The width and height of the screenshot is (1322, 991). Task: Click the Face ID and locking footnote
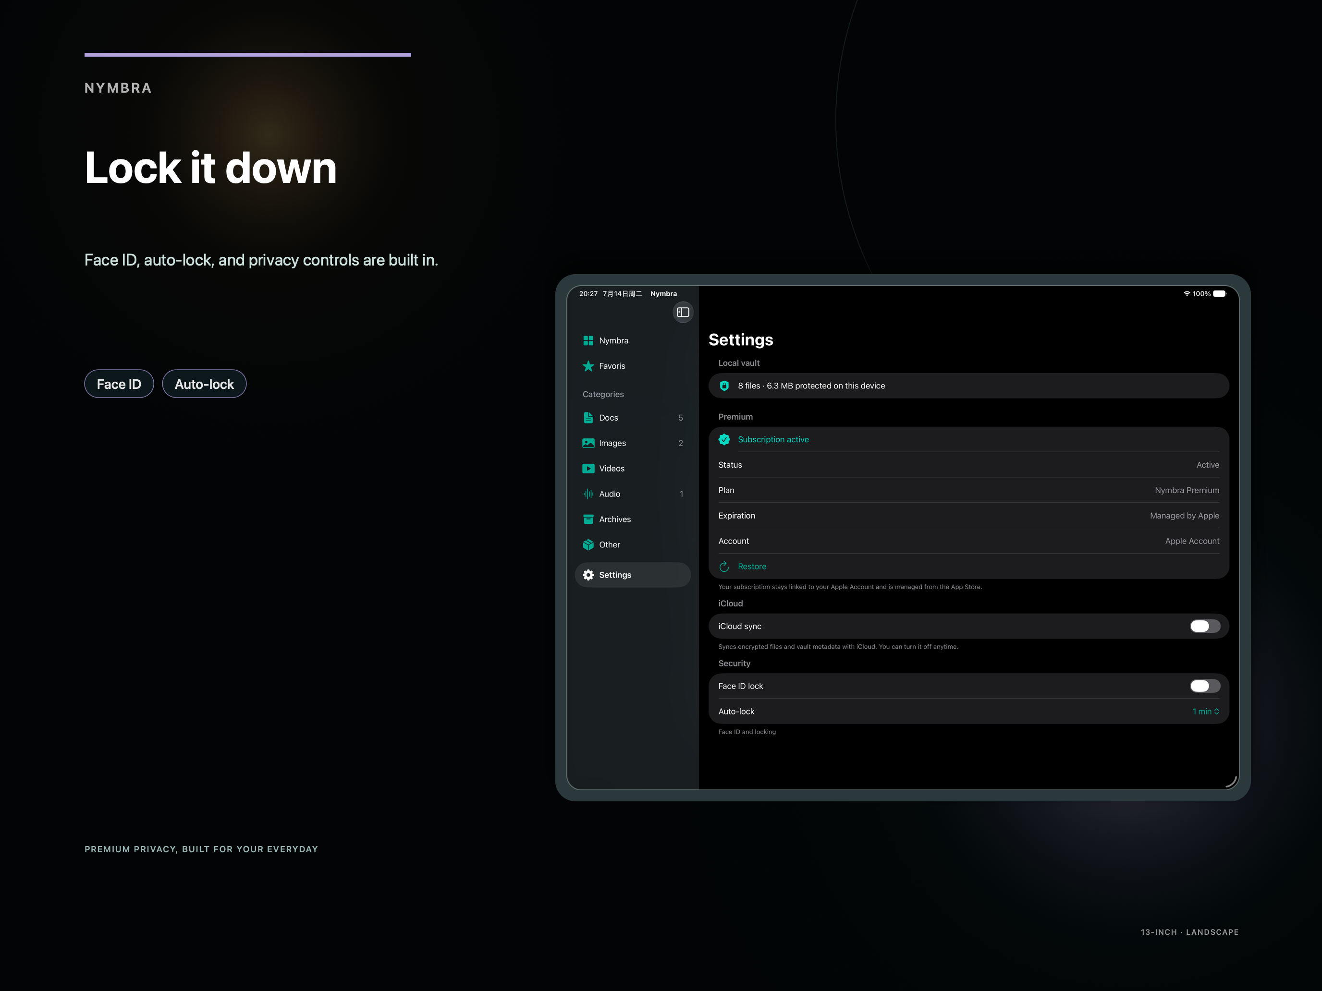[747, 732]
